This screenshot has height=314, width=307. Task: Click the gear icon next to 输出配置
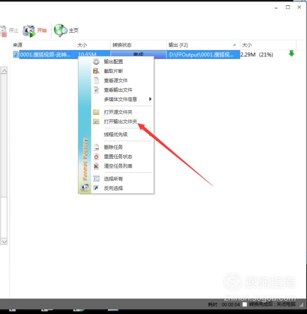pos(96,61)
